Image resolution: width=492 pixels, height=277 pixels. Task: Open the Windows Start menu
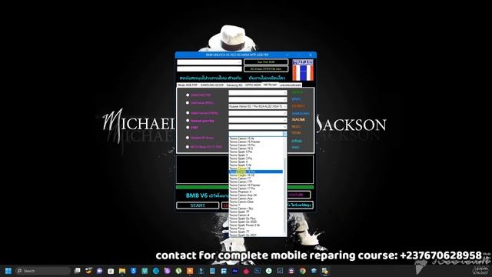point(8,271)
